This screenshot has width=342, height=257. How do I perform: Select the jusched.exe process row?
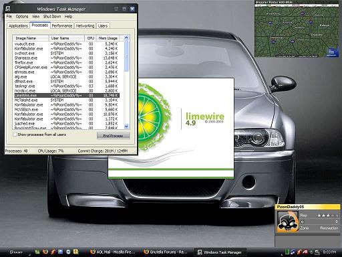click(x=66, y=124)
